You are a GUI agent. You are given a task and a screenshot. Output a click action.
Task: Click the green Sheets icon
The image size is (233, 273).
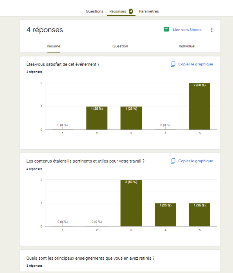coord(166,29)
